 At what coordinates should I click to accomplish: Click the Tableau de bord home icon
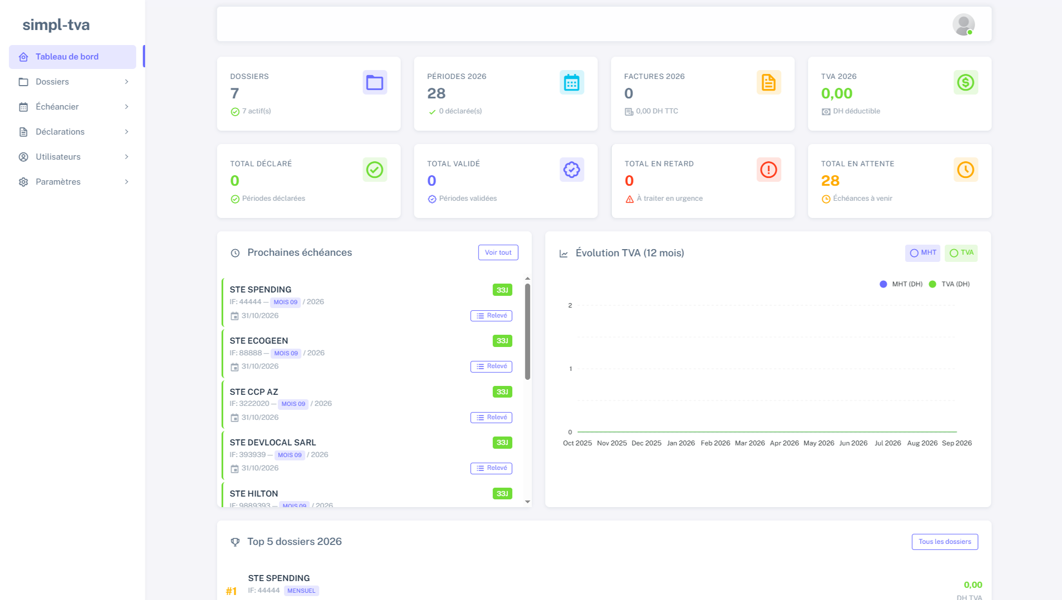click(23, 57)
